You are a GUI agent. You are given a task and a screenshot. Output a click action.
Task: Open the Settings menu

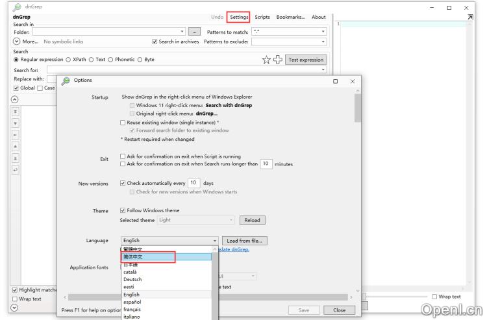click(x=238, y=17)
